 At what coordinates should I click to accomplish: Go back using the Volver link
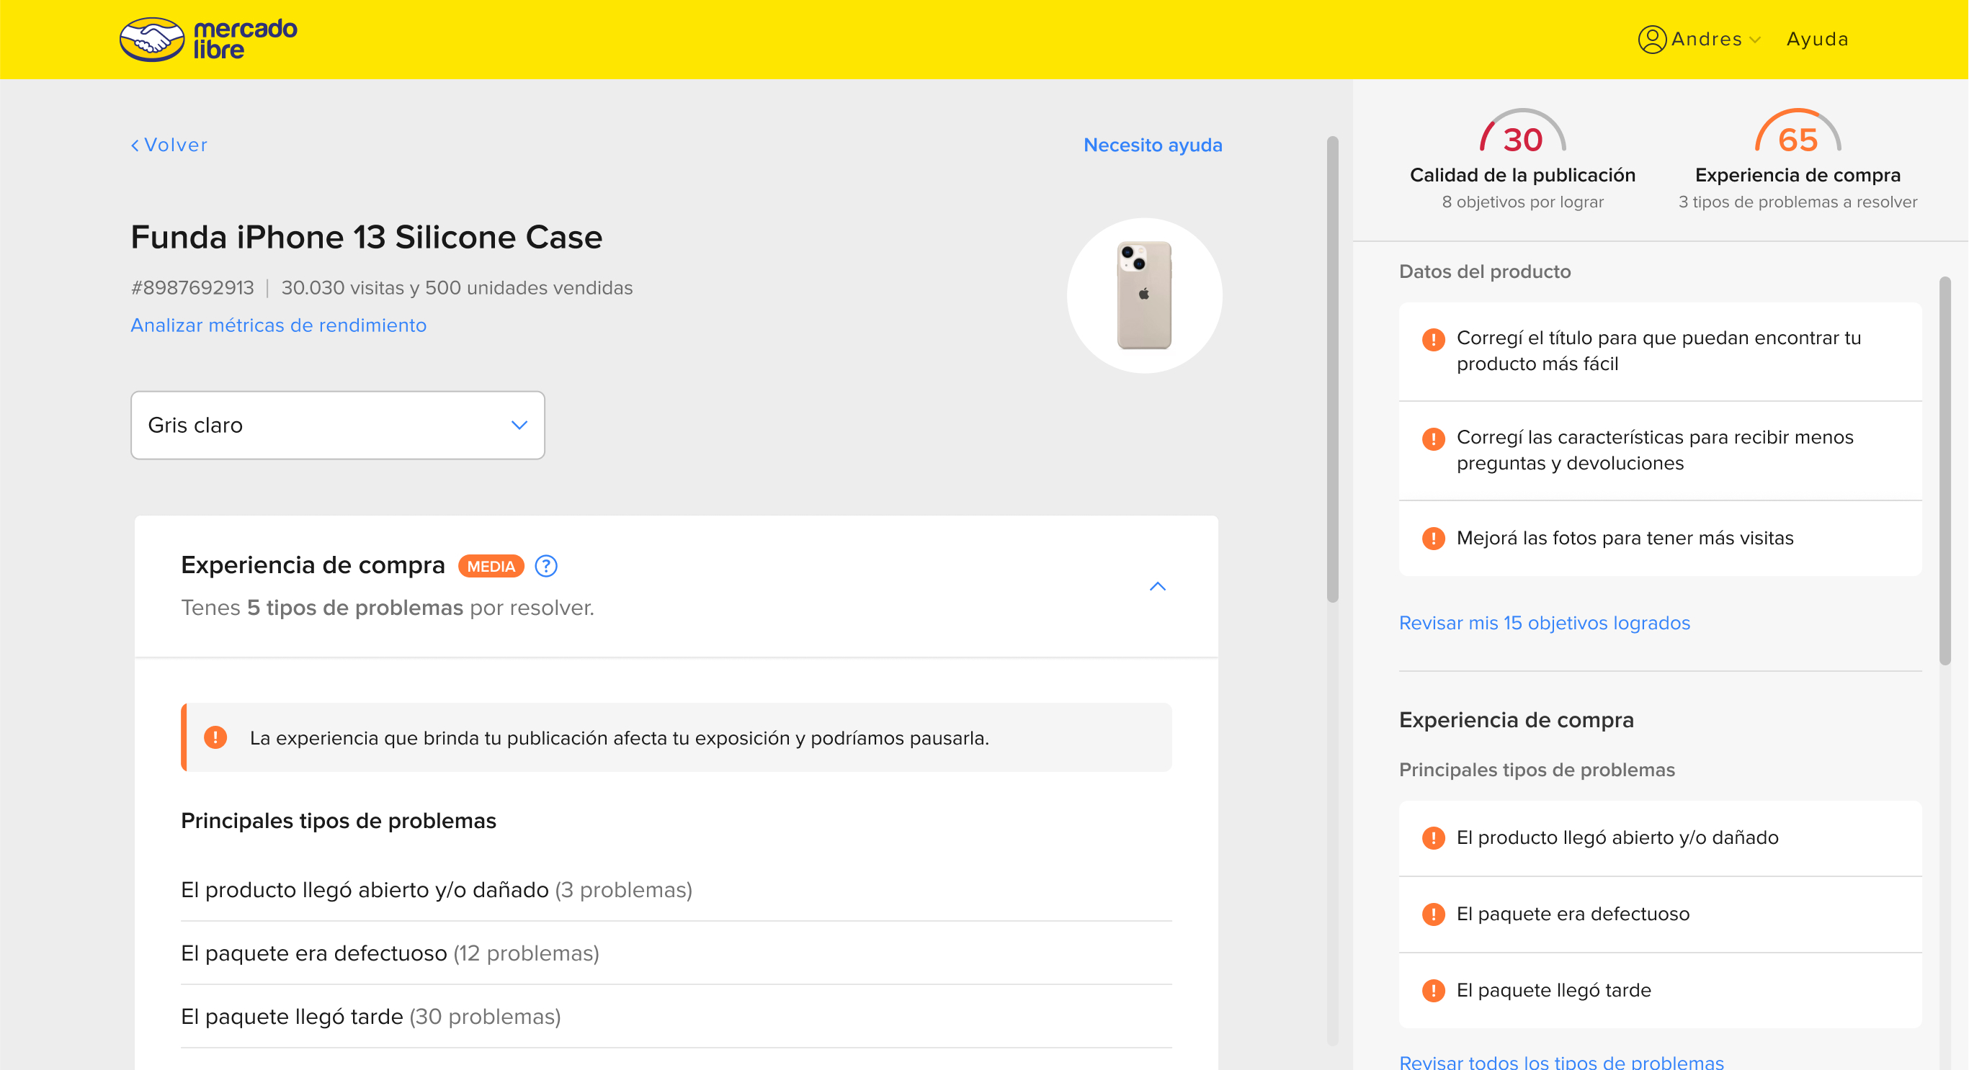coord(169,145)
